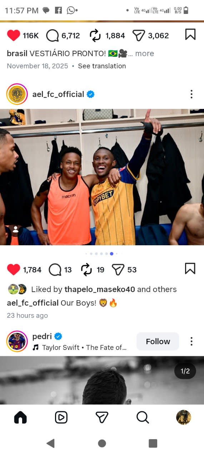The height and width of the screenshot is (457, 204).
Task: Open the Search tab in bottom navigation
Action: [x=143, y=417]
